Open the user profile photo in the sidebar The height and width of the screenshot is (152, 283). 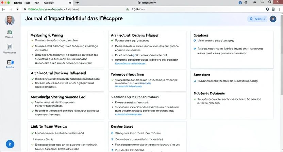(10, 20)
